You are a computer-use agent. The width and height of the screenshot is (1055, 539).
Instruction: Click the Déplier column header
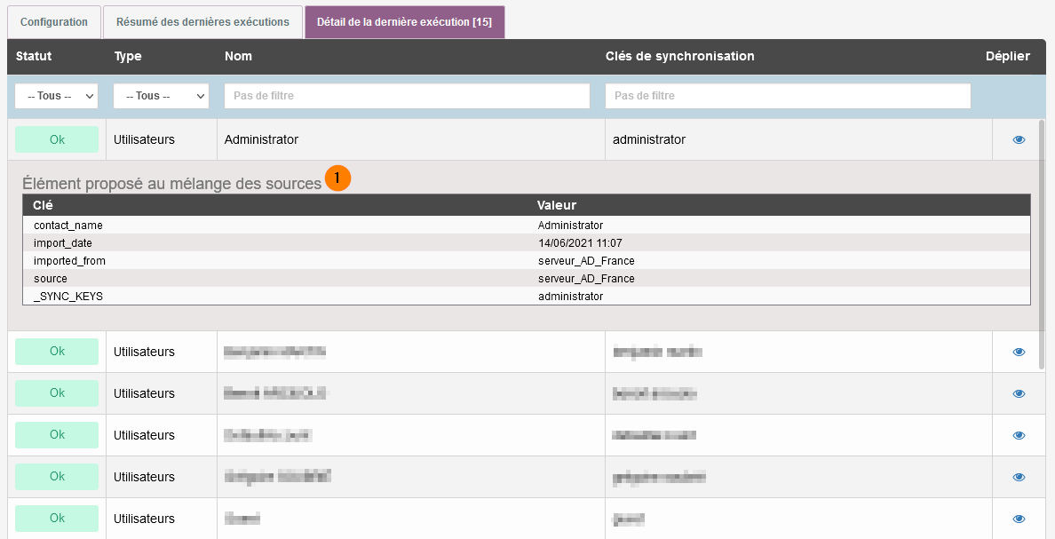click(x=1007, y=56)
